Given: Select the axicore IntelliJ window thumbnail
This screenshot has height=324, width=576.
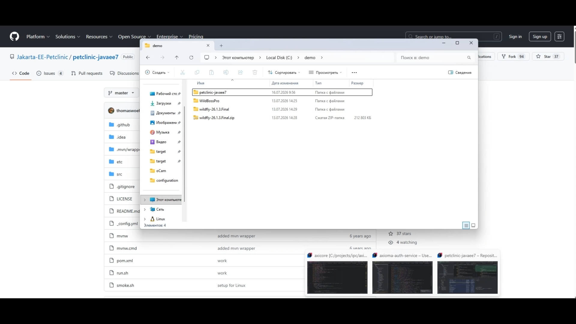Looking at the screenshot, I should (337, 277).
